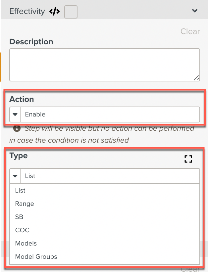Select Model Groups from the list
Viewport: 208px width, 272px height.
36,257
